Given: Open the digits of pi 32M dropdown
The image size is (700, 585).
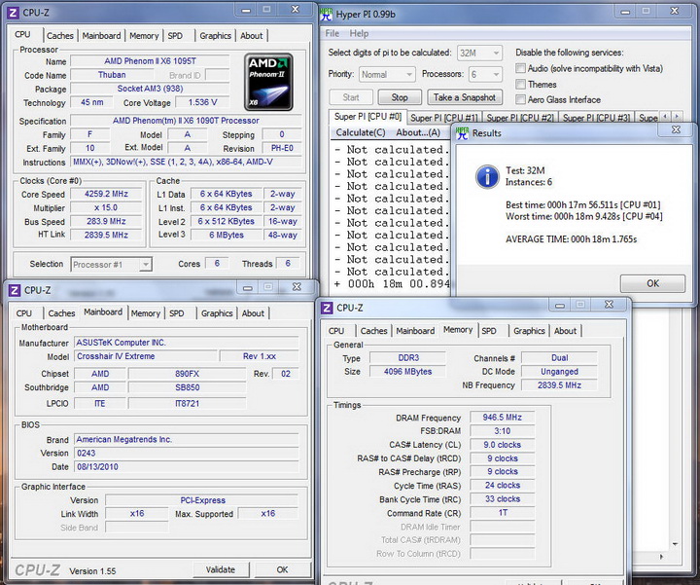Looking at the screenshot, I should [x=480, y=54].
